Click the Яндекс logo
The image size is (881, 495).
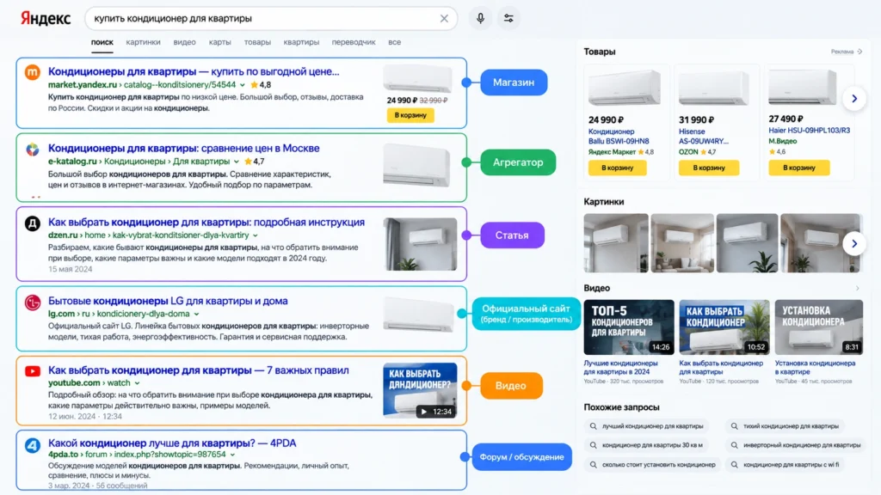(46, 19)
